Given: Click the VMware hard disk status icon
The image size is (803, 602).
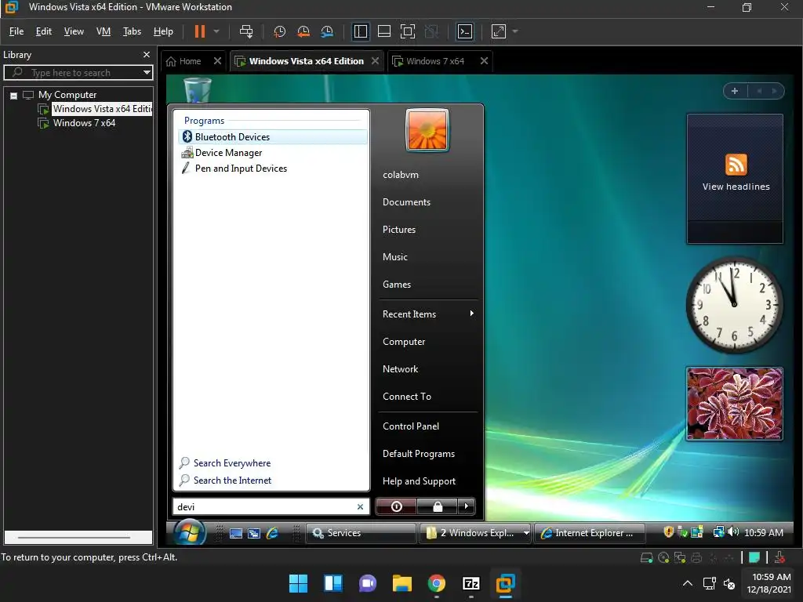Looking at the screenshot, I should click(646, 558).
